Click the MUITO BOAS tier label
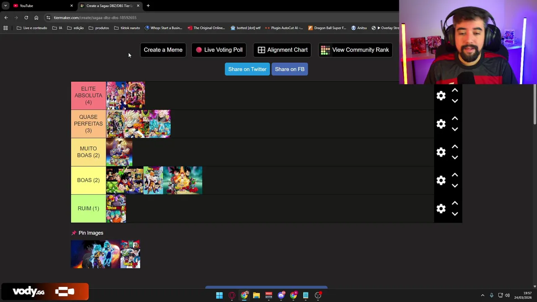Image resolution: width=537 pixels, height=302 pixels. click(x=88, y=152)
